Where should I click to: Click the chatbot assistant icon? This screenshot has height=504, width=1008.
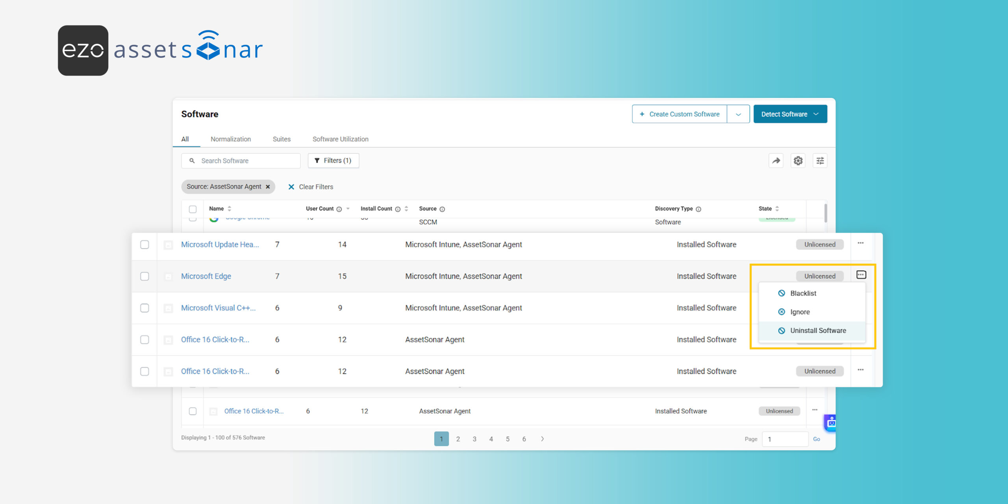[830, 423]
